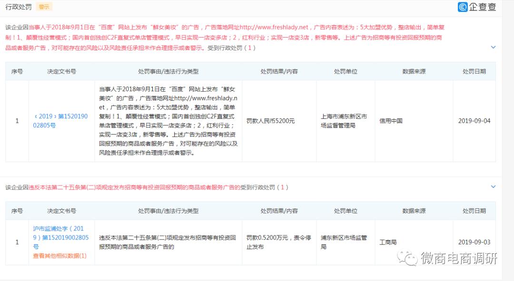Image resolution: width=514 pixels, height=281 pixels.
Task: Click the 警示 warning badge
Action: (x=44, y=7)
